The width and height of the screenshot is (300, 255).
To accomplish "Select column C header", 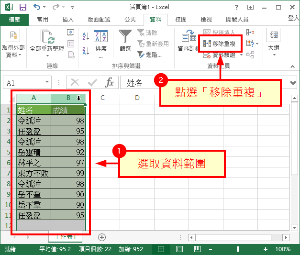I will [102, 98].
